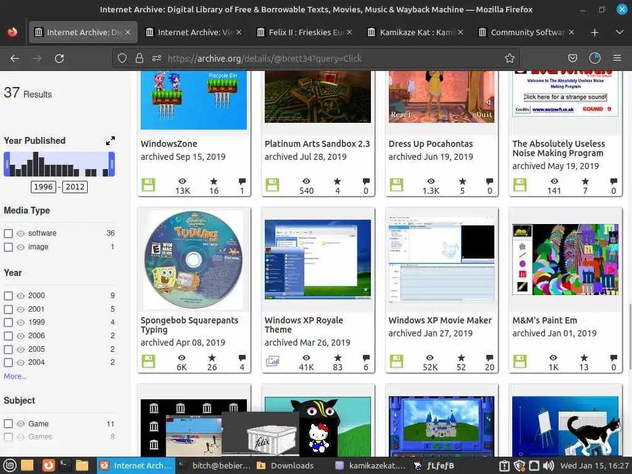Open the Firefox account profile icon
632x474 pixels.
point(595,59)
